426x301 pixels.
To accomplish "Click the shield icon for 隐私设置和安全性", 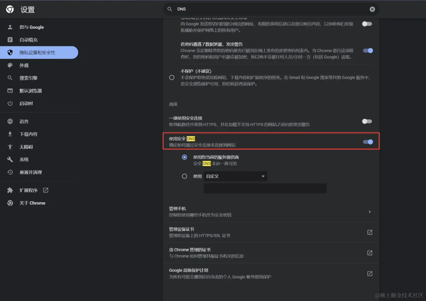I will [x=10, y=52].
